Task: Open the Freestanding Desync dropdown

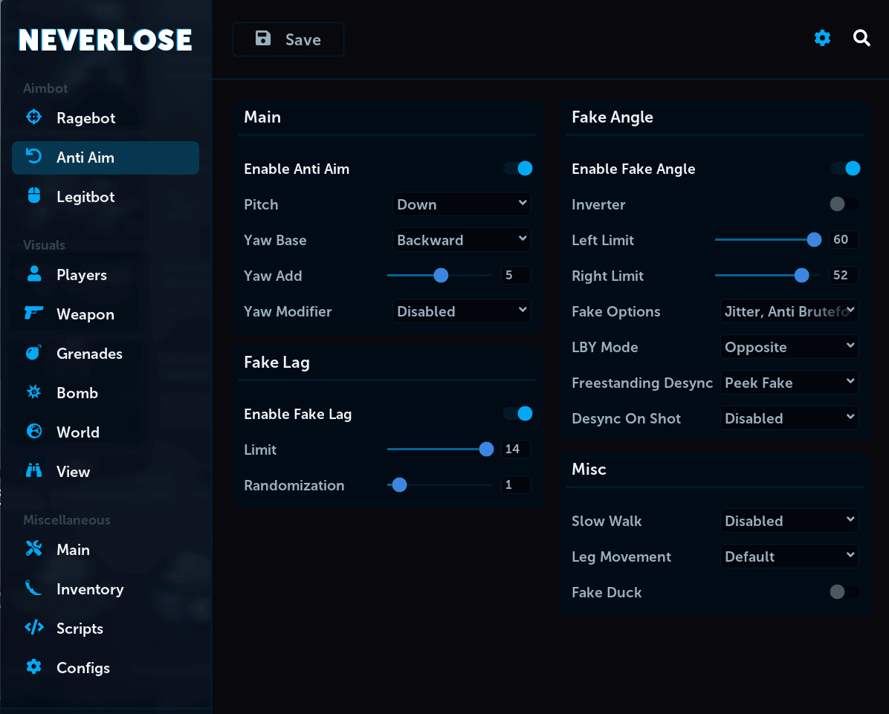Action: [789, 383]
